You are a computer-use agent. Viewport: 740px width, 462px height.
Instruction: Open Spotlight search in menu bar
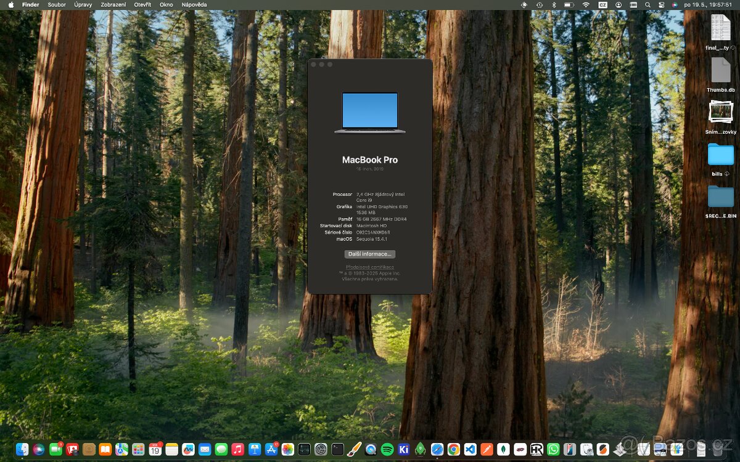coord(647,5)
